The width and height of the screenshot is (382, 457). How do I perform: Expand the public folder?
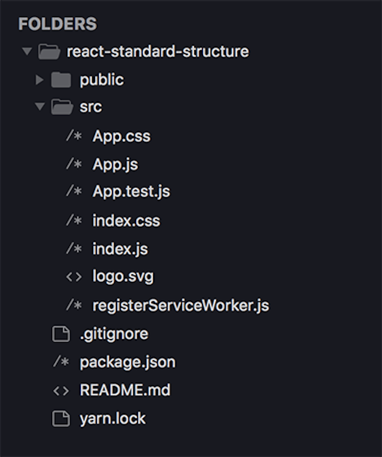coord(38,79)
